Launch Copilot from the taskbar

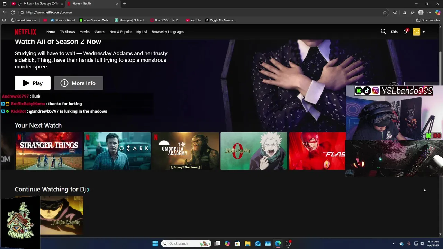pos(227,243)
